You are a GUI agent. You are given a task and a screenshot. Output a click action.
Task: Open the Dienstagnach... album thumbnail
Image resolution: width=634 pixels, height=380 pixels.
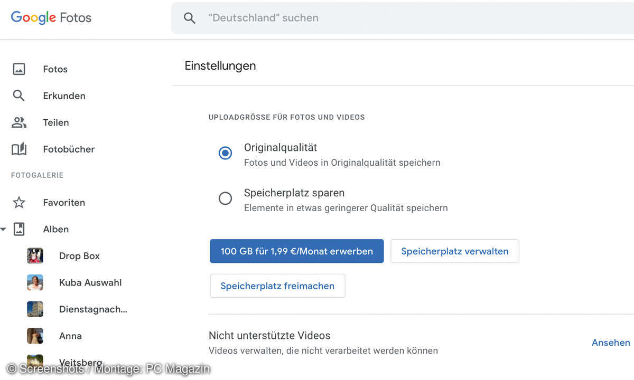pos(35,309)
